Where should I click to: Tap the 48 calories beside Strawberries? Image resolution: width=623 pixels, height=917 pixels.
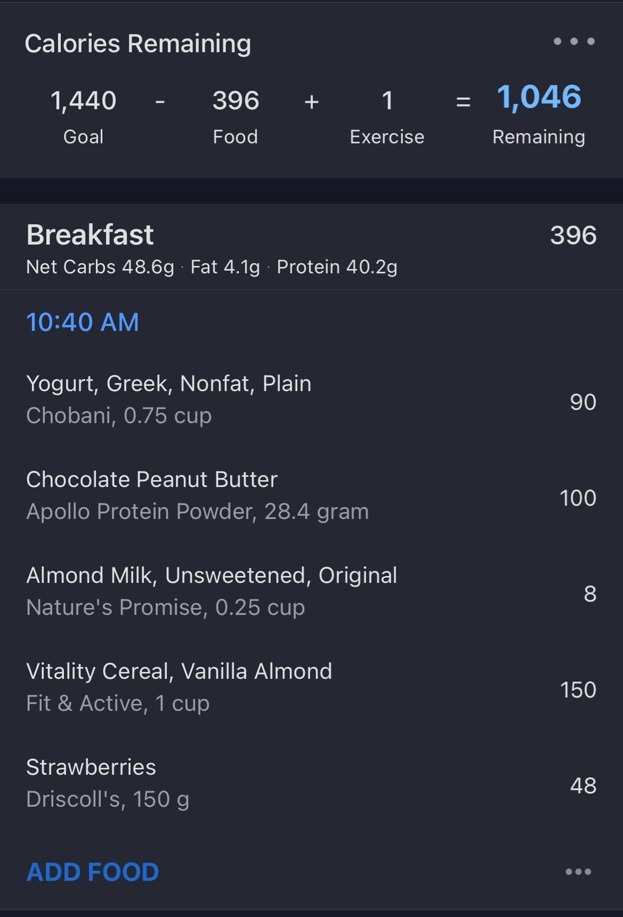coord(583,785)
